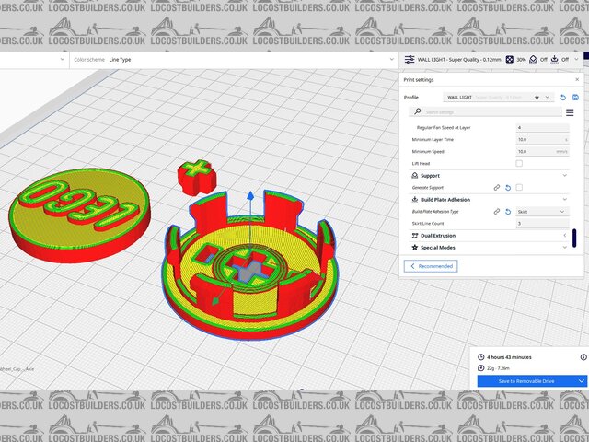Open the Build Plate Adhesion Type dropdown
Screen dimensions: 589x442
tap(541, 212)
